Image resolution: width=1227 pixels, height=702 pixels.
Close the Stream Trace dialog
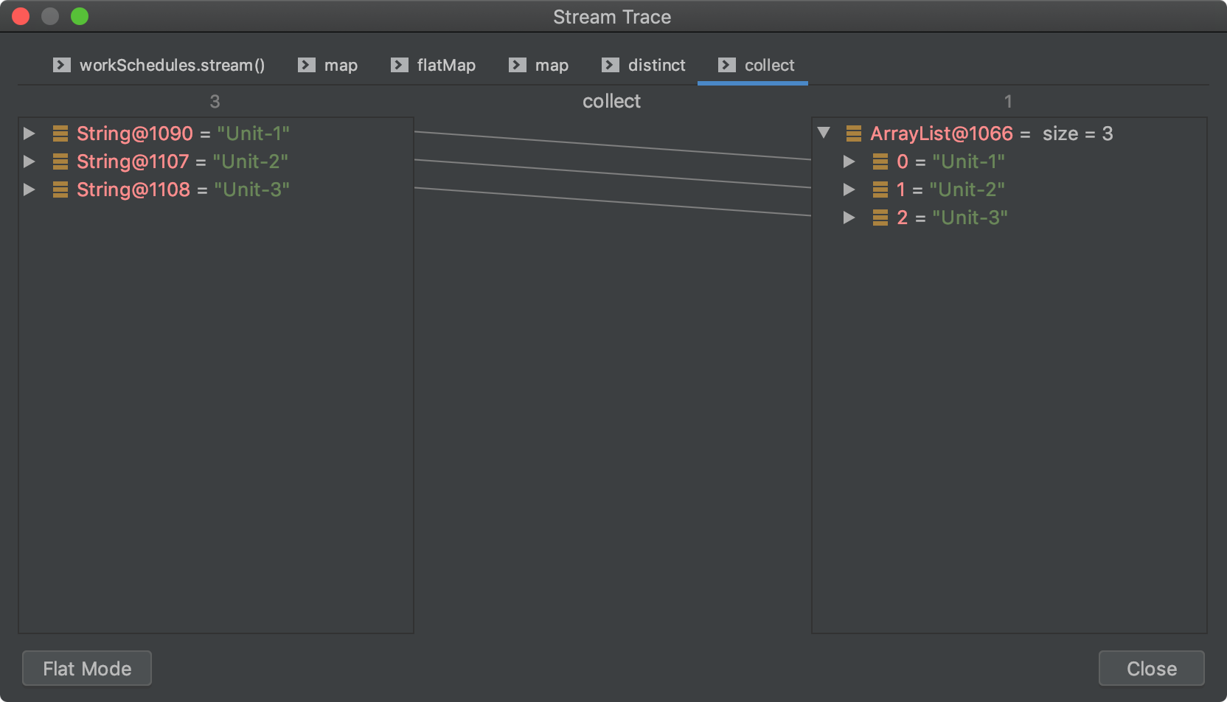[x=1151, y=668]
